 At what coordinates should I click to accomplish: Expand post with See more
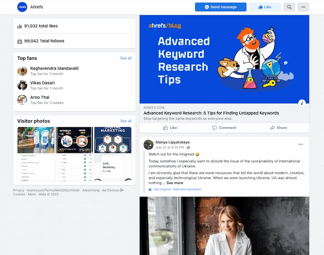click(175, 183)
